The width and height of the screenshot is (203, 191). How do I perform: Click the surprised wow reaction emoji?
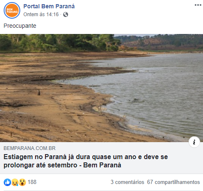tap(22, 182)
